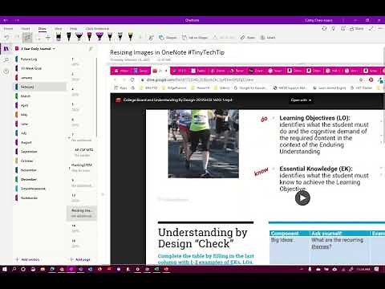Screen dimensions: 385x289
Task: Select the first black pen
Action: (59, 37)
